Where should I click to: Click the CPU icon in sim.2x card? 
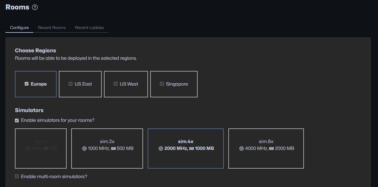coord(84,149)
